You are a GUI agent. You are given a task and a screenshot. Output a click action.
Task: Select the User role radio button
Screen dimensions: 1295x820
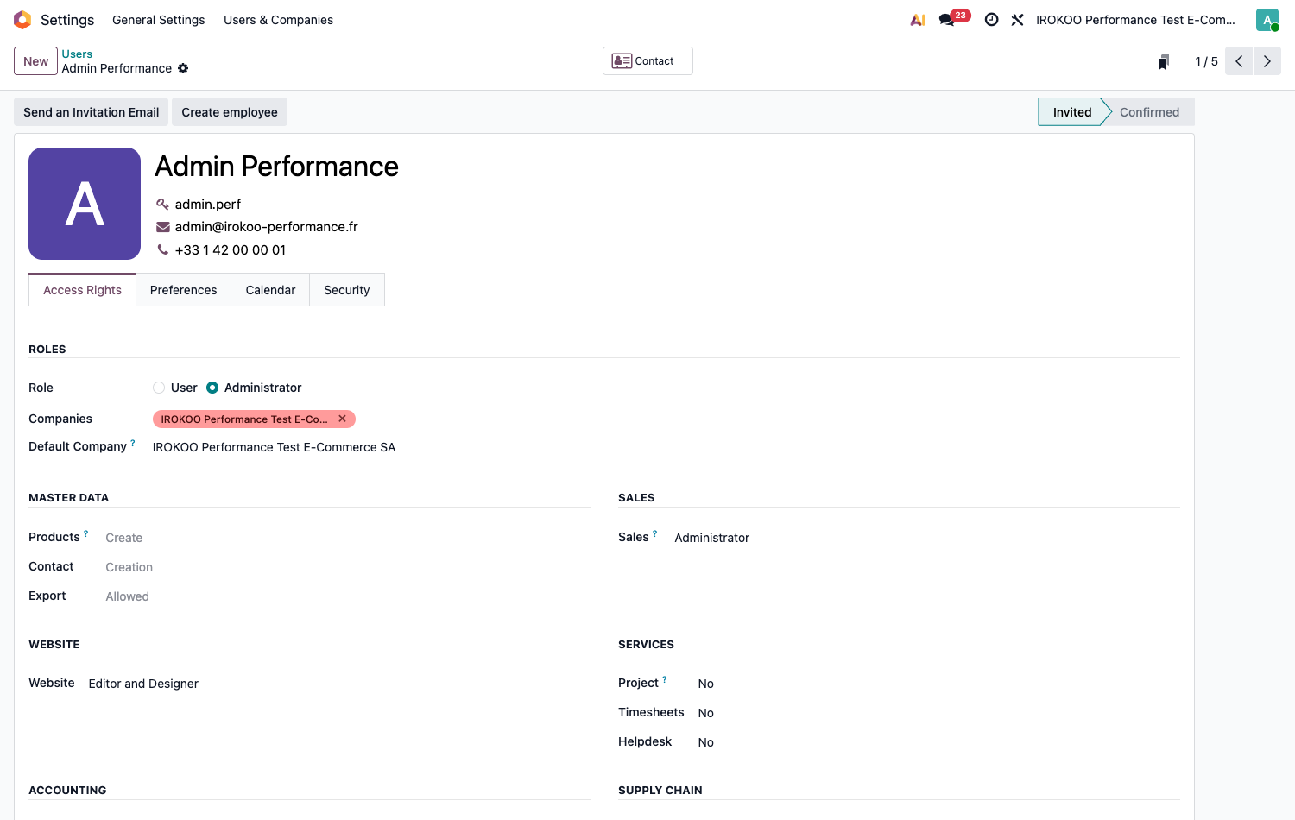[x=159, y=388]
